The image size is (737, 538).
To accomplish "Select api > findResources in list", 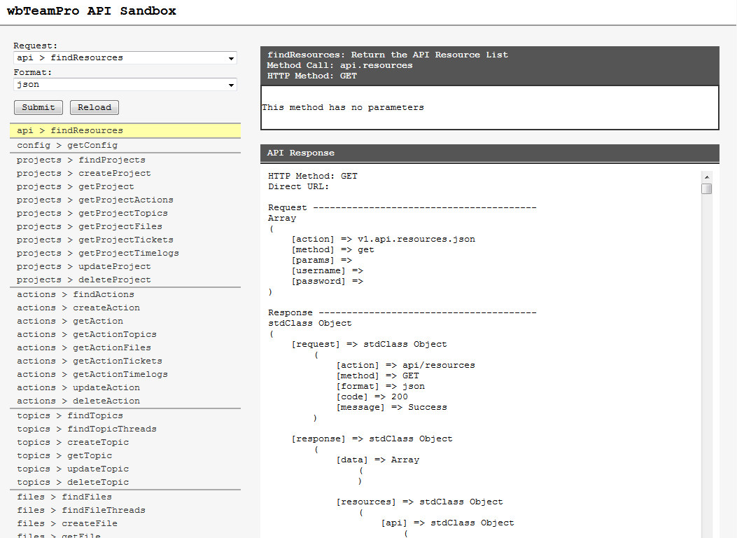I will 70,131.
